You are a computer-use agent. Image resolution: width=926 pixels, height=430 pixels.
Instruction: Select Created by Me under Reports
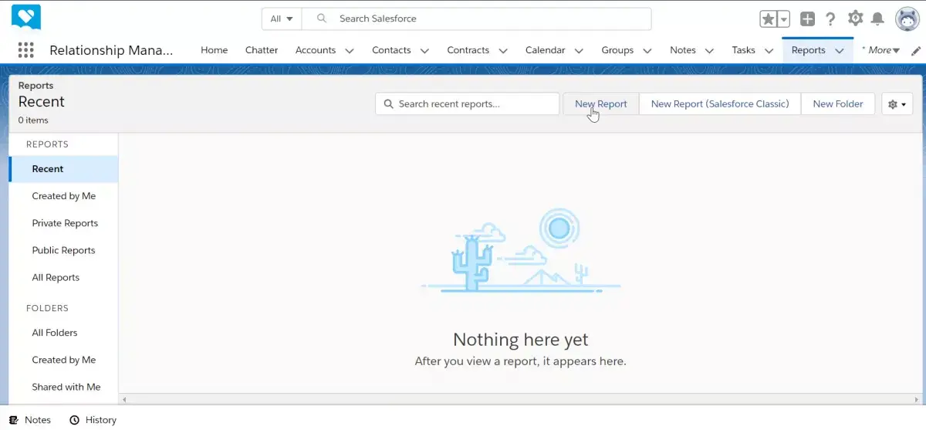pyautogui.click(x=64, y=196)
